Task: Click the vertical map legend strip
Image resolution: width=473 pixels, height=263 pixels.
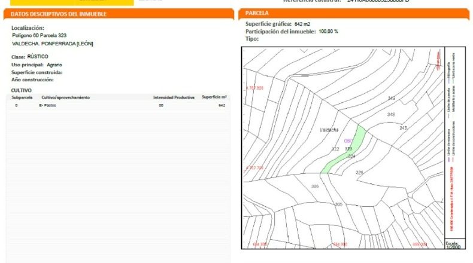Action: 455,143
